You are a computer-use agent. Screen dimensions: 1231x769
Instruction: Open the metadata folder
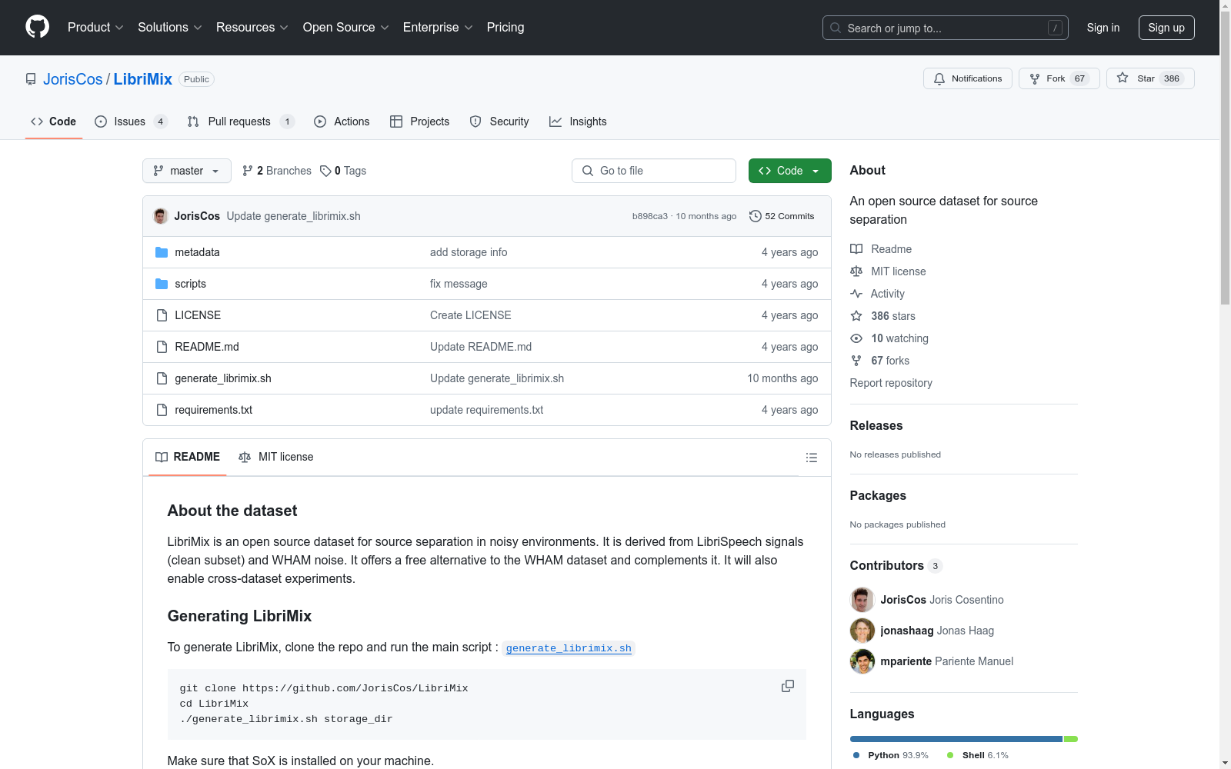pos(197,252)
